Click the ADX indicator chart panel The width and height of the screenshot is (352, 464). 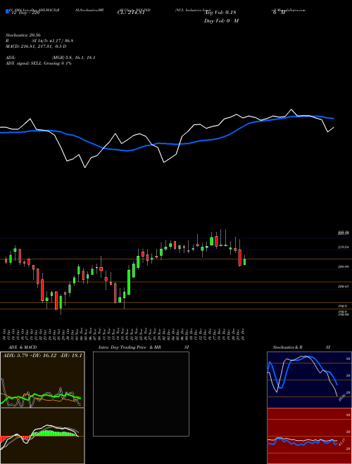tap(42, 380)
